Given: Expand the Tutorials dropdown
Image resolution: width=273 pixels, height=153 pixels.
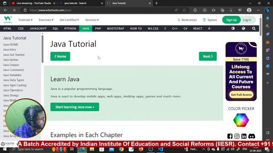Looking at the screenshot, I should click(x=25, y=20).
